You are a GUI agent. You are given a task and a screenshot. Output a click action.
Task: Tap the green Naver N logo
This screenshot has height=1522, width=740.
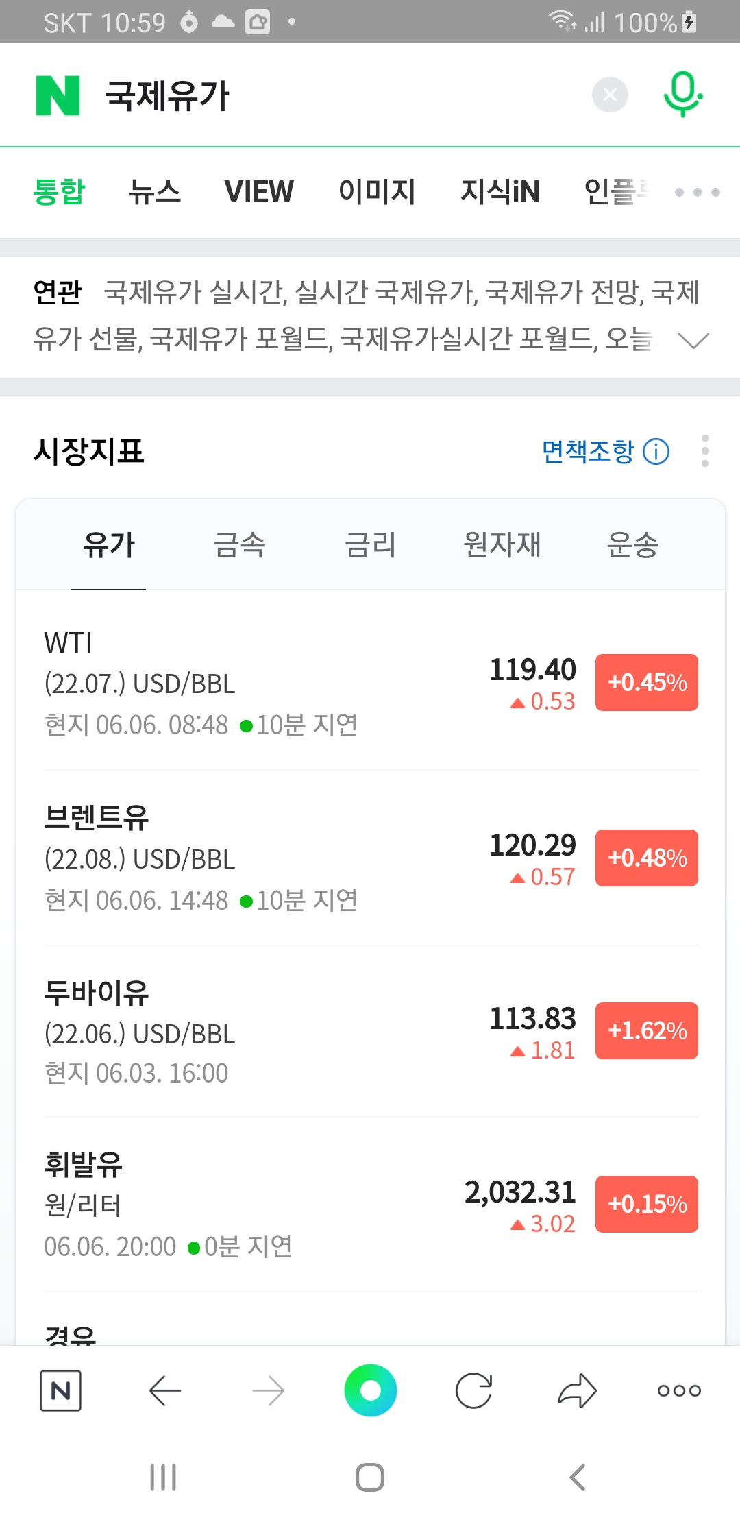click(58, 95)
